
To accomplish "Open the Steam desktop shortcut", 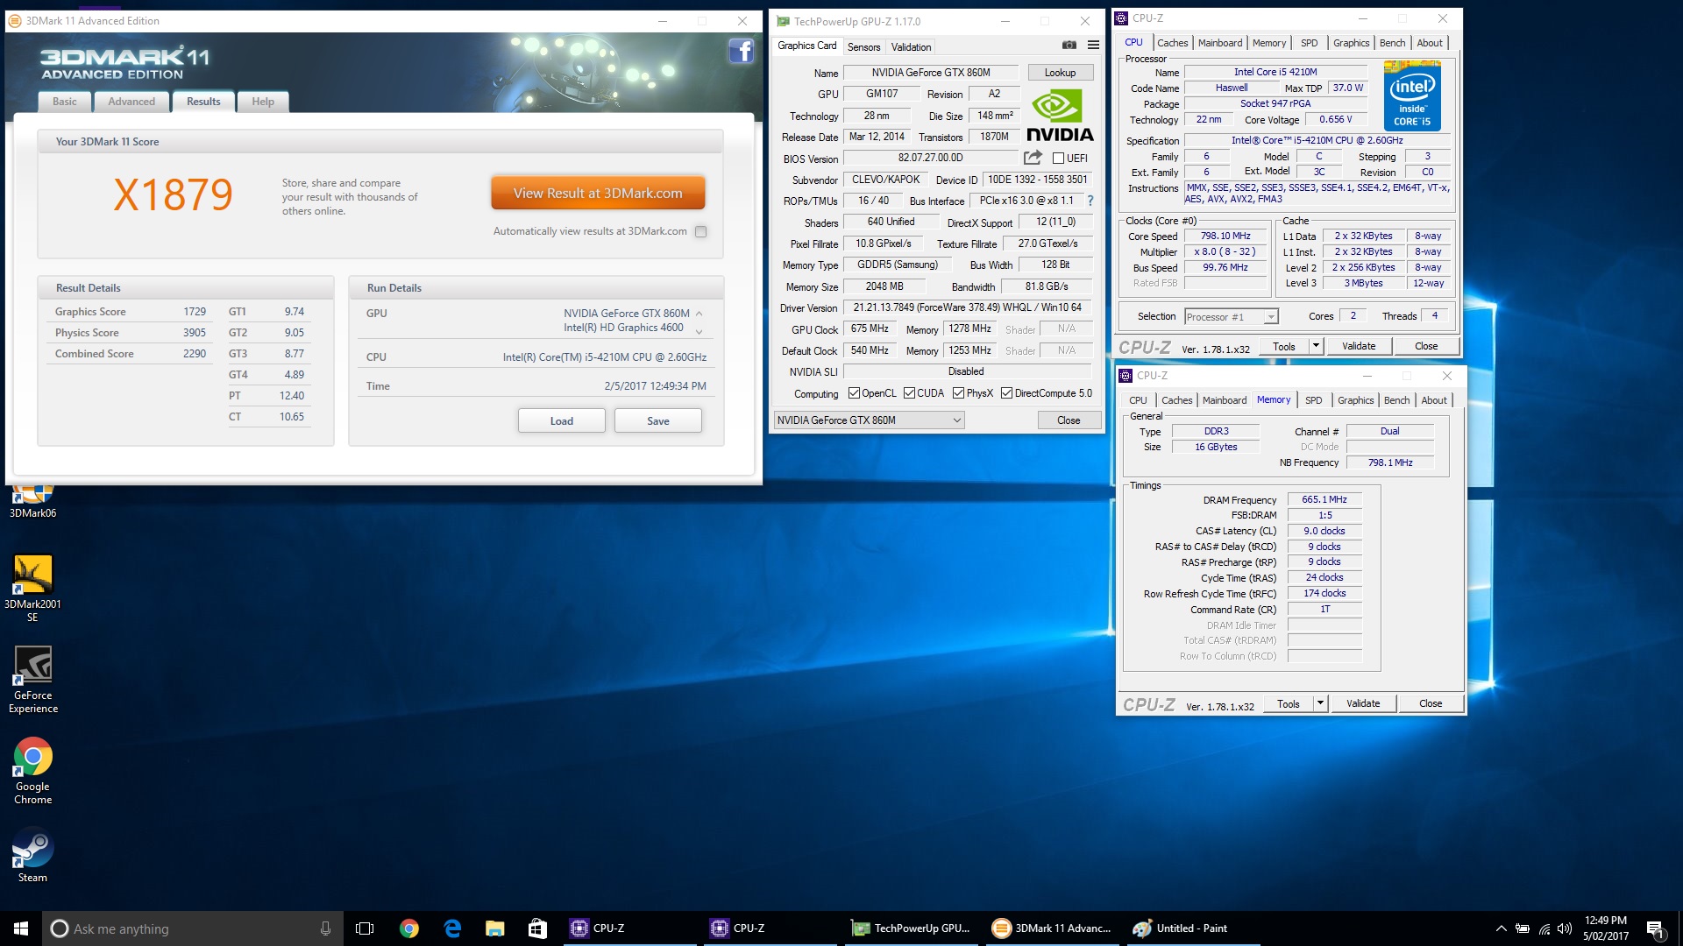I will point(33,856).
